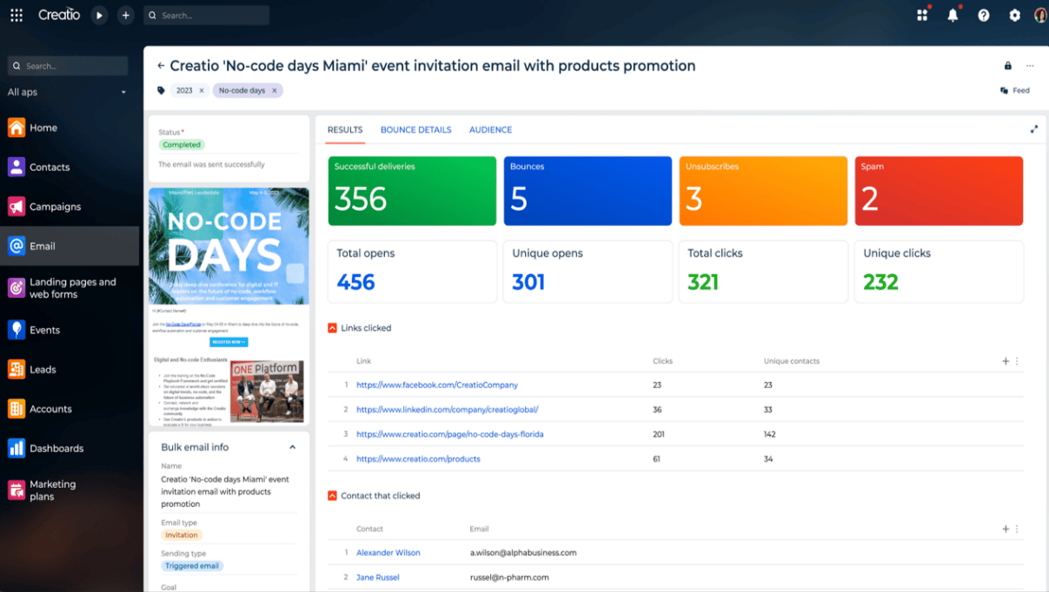Switch to the Bounce Details tab
This screenshot has height=592, width=1049.
(416, 129)
